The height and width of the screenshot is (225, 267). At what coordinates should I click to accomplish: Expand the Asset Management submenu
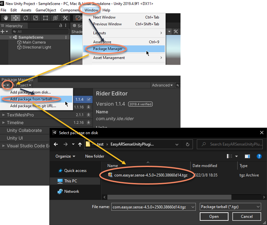(124, 58)
